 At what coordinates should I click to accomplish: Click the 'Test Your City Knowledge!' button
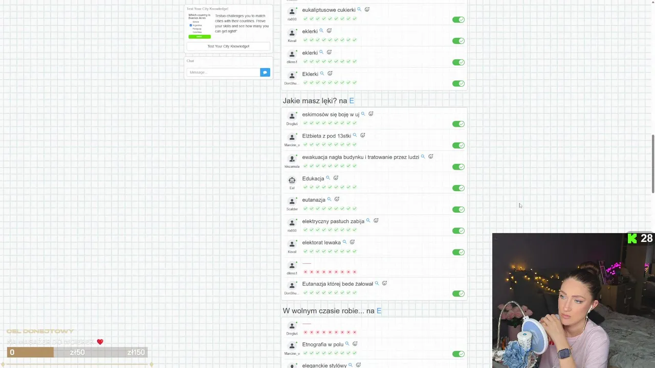coord(228,46)
